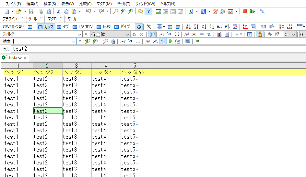Open the ツール(T) menu
Screen dimensions: 306x177
(x=124, y=4)
